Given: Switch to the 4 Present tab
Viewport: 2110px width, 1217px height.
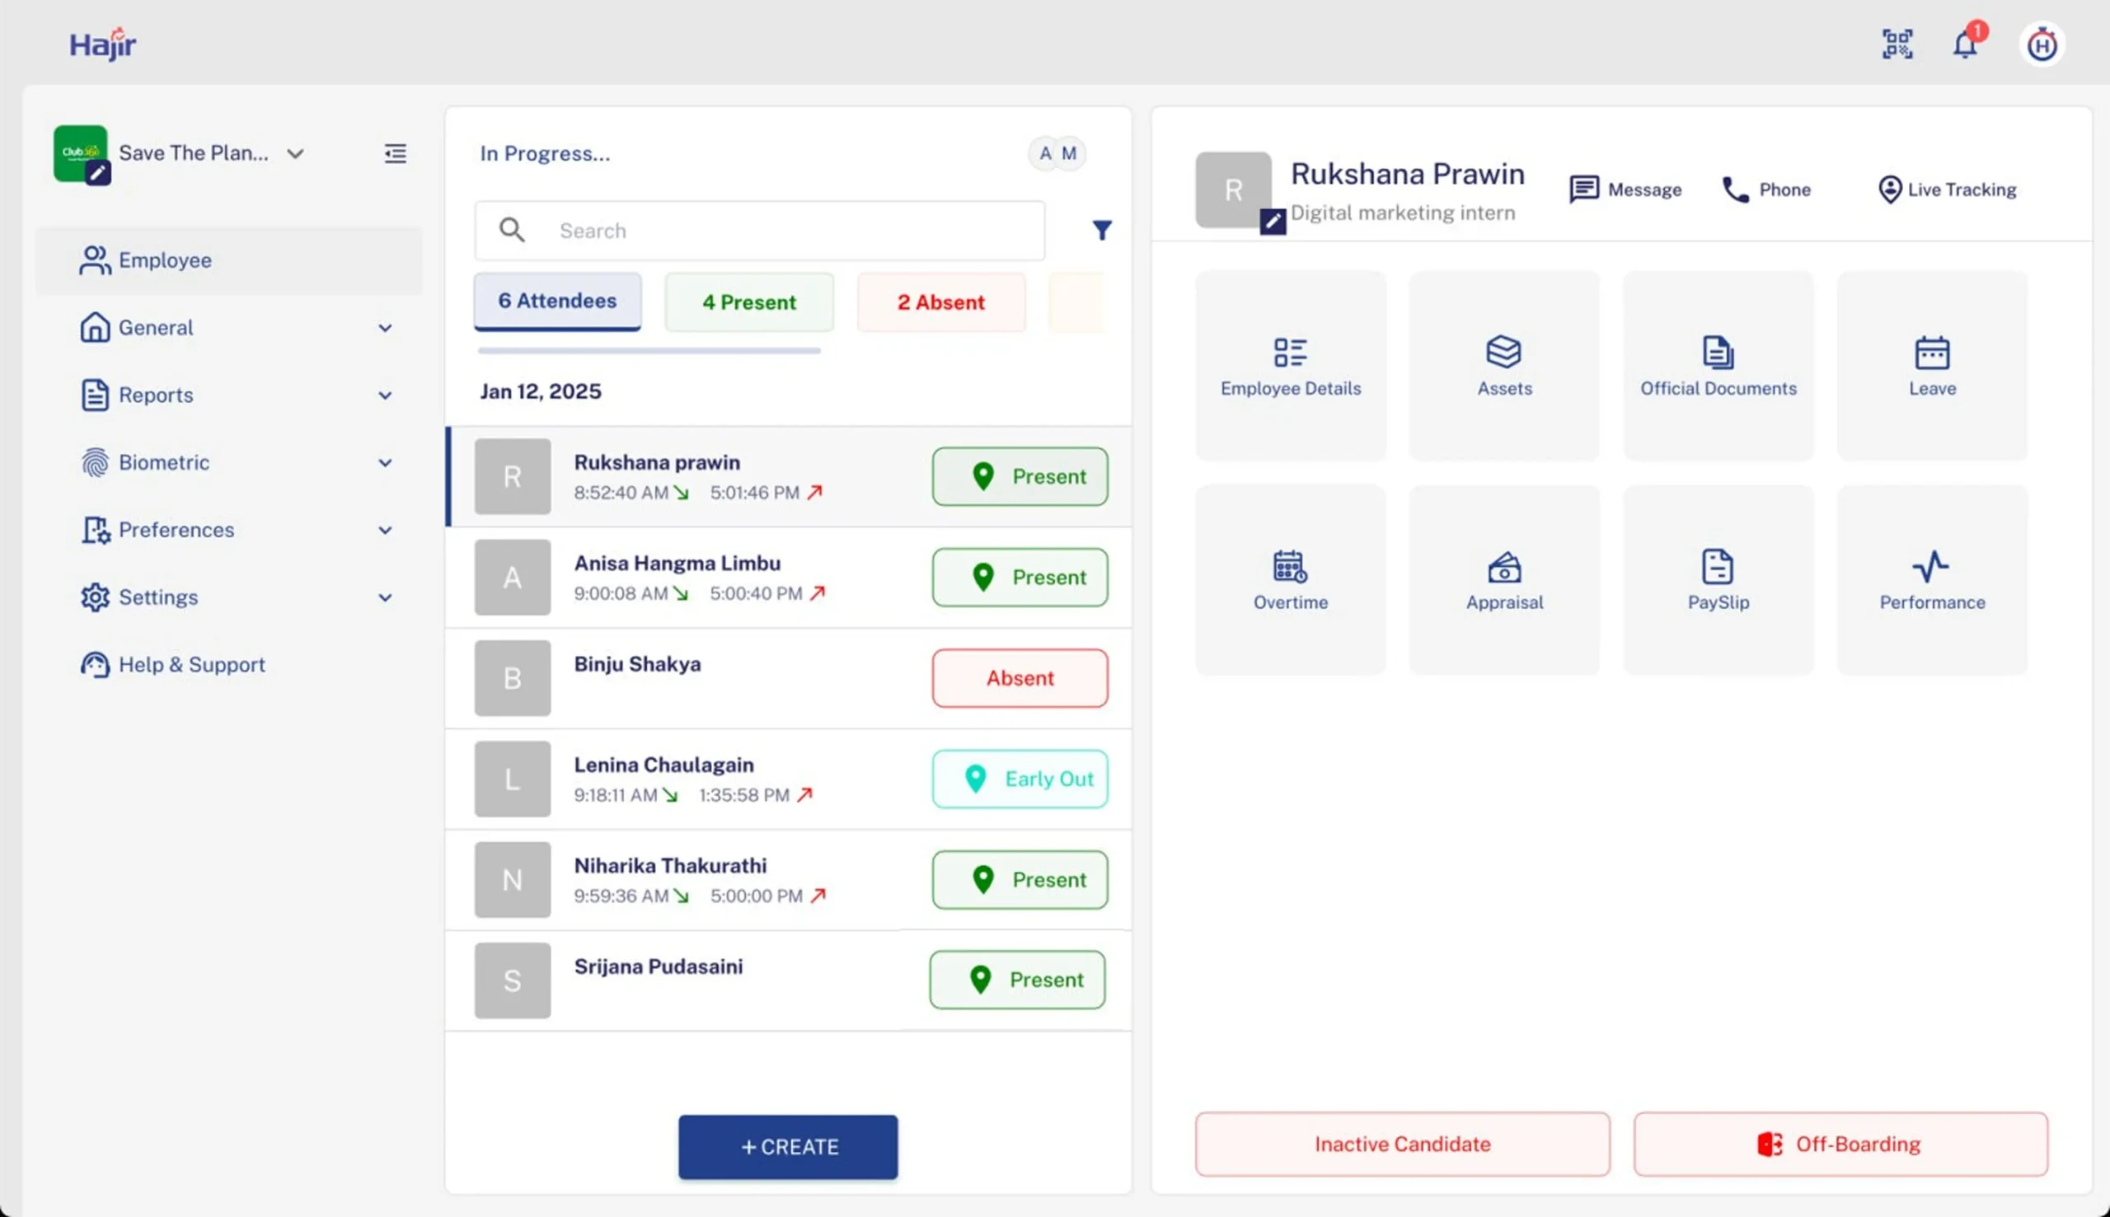Looking at the screenshot, I should (748, 302).
